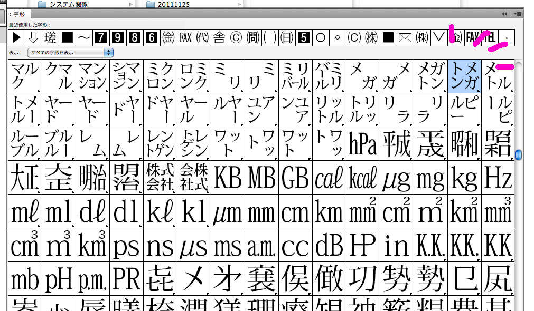This screenshot has height=311, width=534.
Task: Select the MB glyph cell
Action: pos(261,178)
